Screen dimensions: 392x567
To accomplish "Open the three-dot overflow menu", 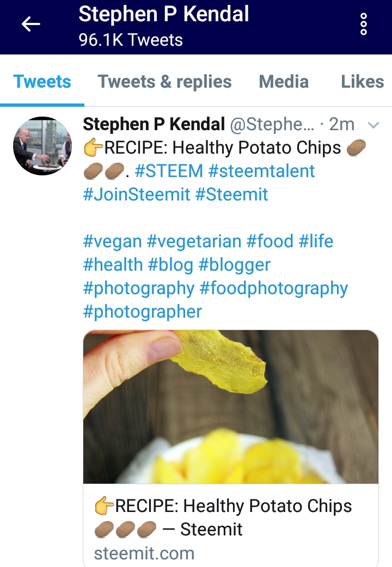I will point(364,25).
